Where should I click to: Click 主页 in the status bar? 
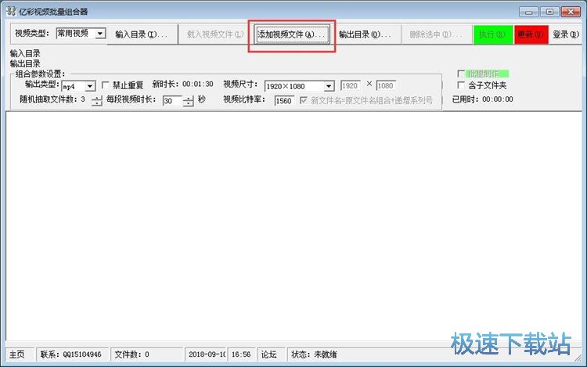coord(17,354)
